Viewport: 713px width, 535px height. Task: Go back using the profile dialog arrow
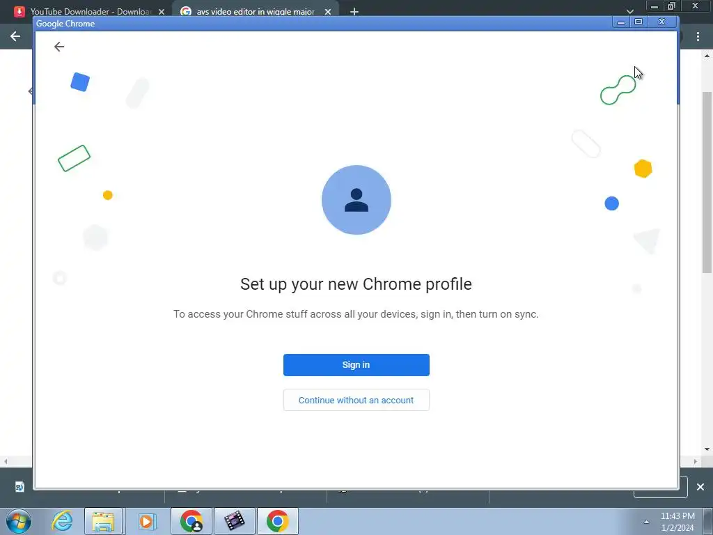point(59,47)
